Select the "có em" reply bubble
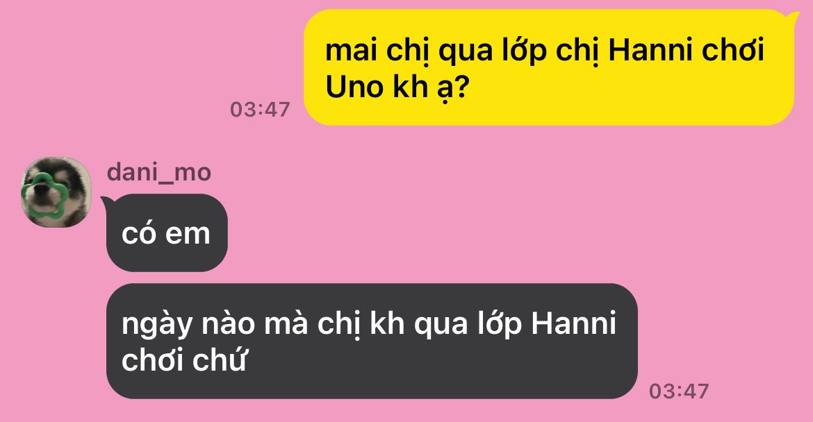This screenshot has height=422, width=813. point(167,233)
